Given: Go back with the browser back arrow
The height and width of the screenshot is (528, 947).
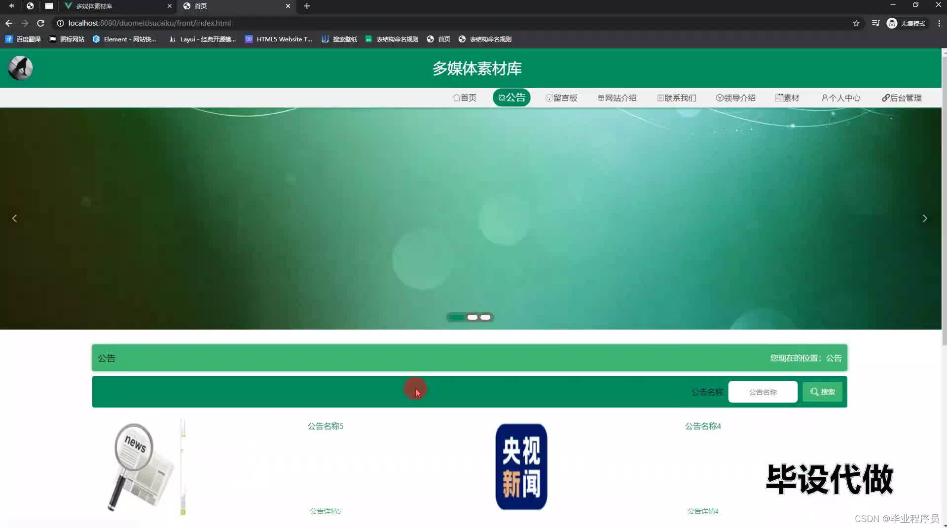Looking at the screenshot, I should (x=9, y=23).
